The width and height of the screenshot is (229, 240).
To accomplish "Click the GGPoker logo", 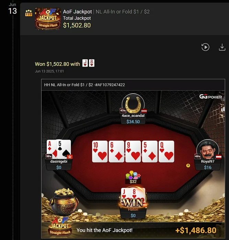I will click(x=210, y=97).
